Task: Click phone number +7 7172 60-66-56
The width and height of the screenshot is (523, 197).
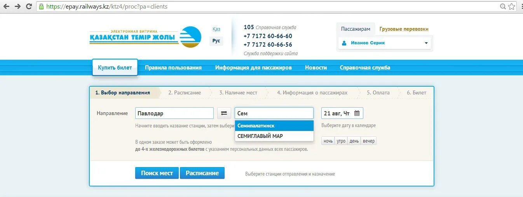Action: tap(268, 45)
